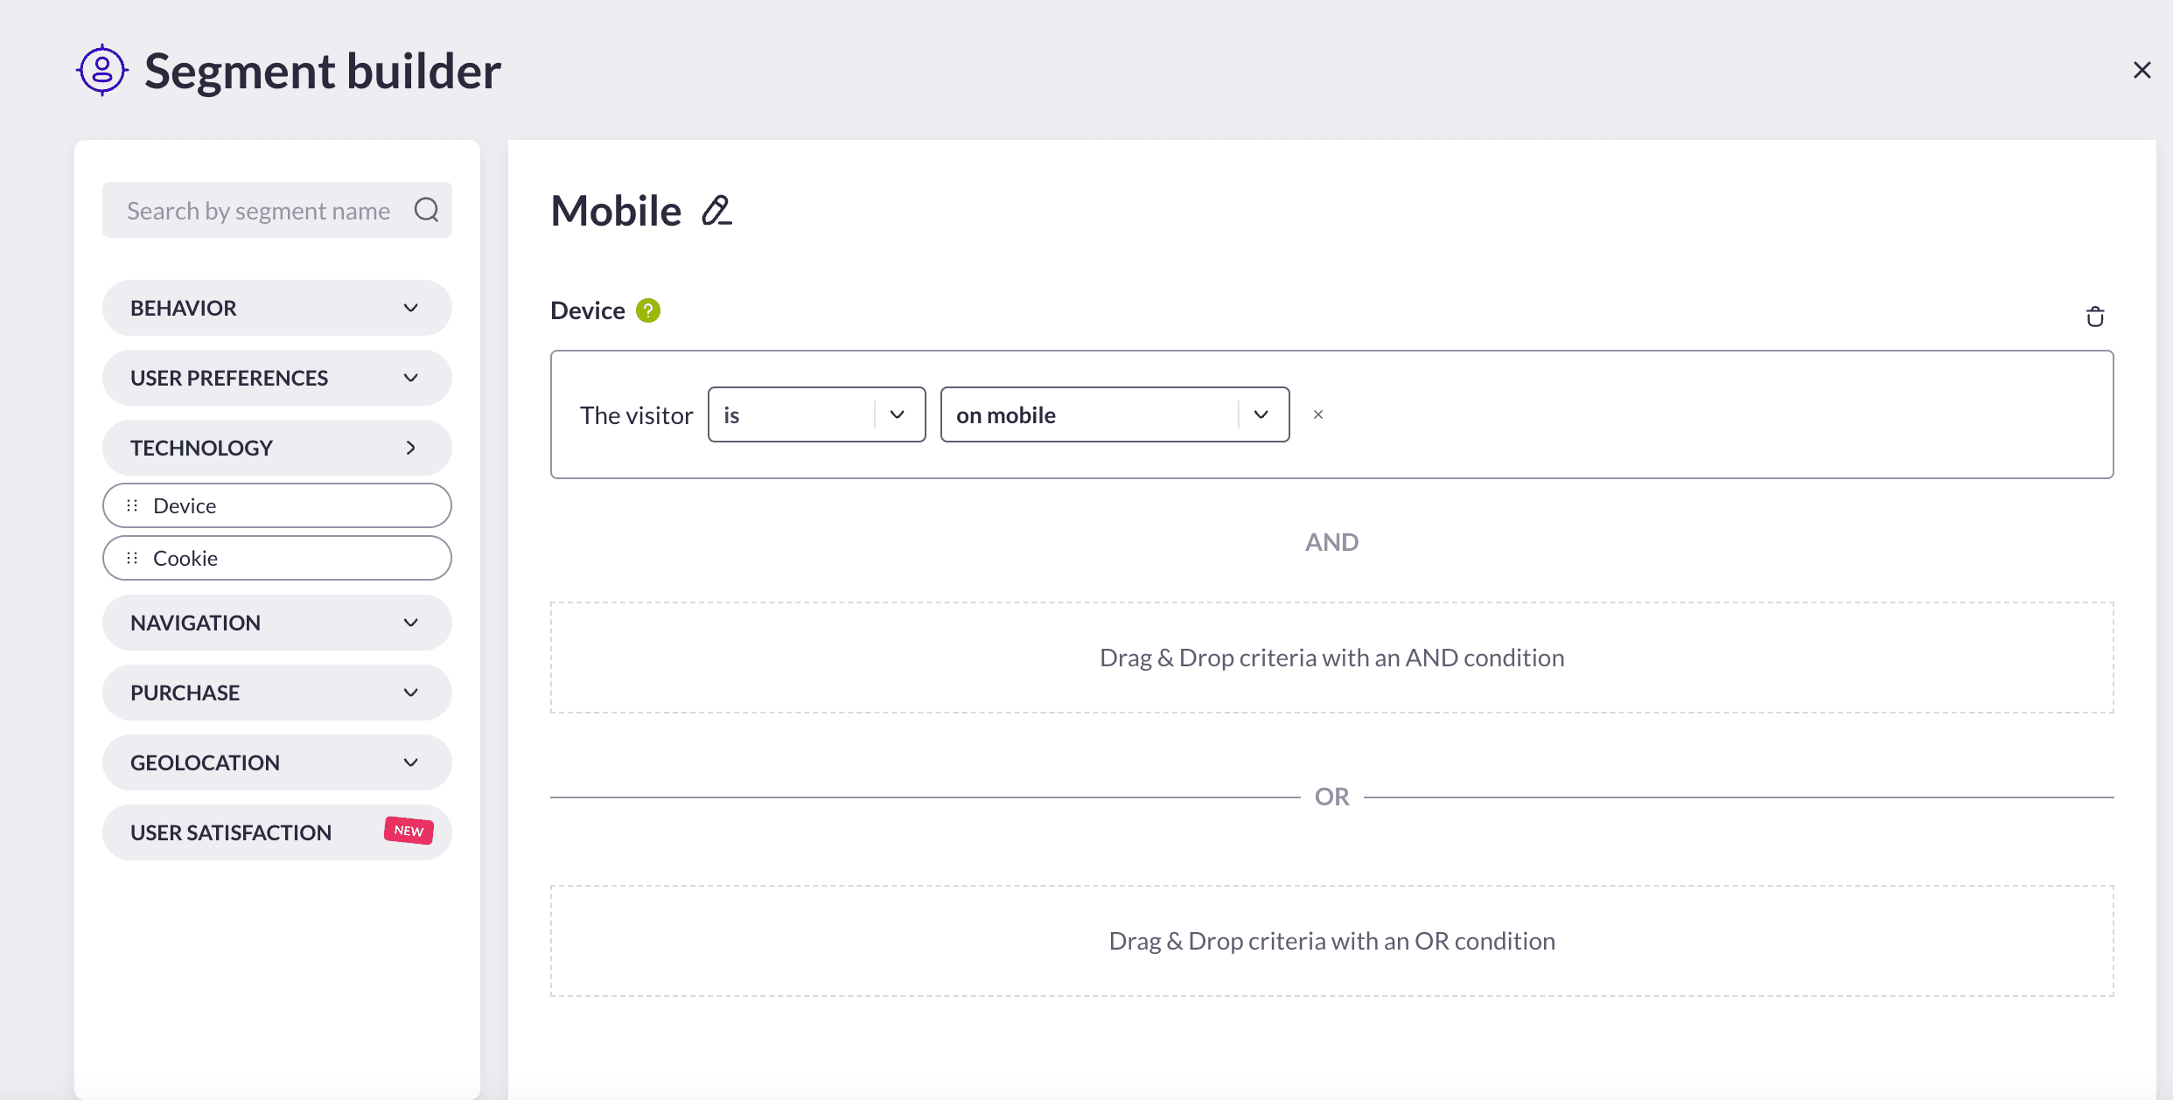Click the magnifier icon in segment search
The width and height of the screenshot is (2173, 1100).
click(426, 210)
